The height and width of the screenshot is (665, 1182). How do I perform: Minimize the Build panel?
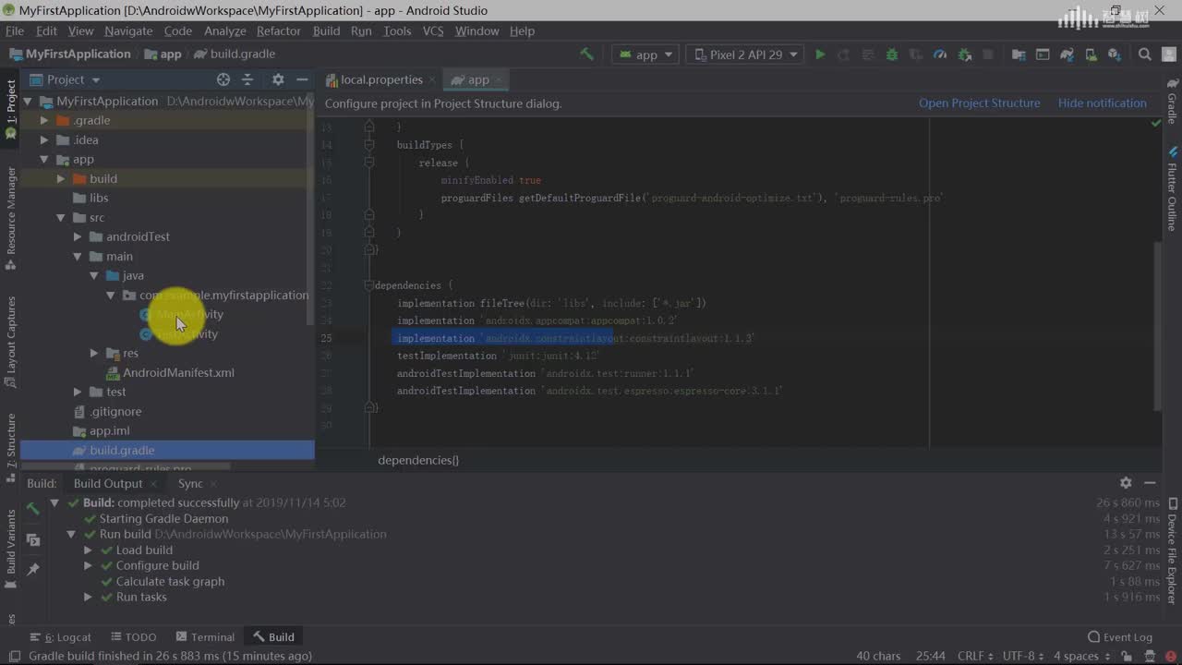coord(1150,482)
